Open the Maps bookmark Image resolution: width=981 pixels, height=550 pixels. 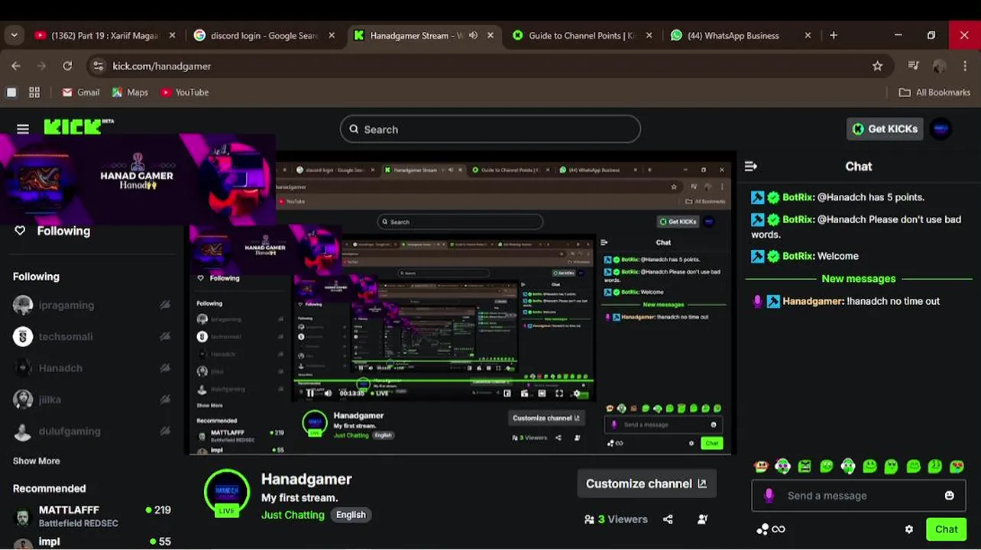click(130, 92)
